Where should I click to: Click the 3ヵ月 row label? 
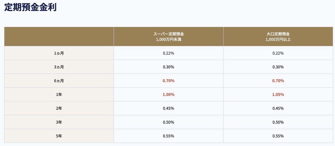[59, 67]
